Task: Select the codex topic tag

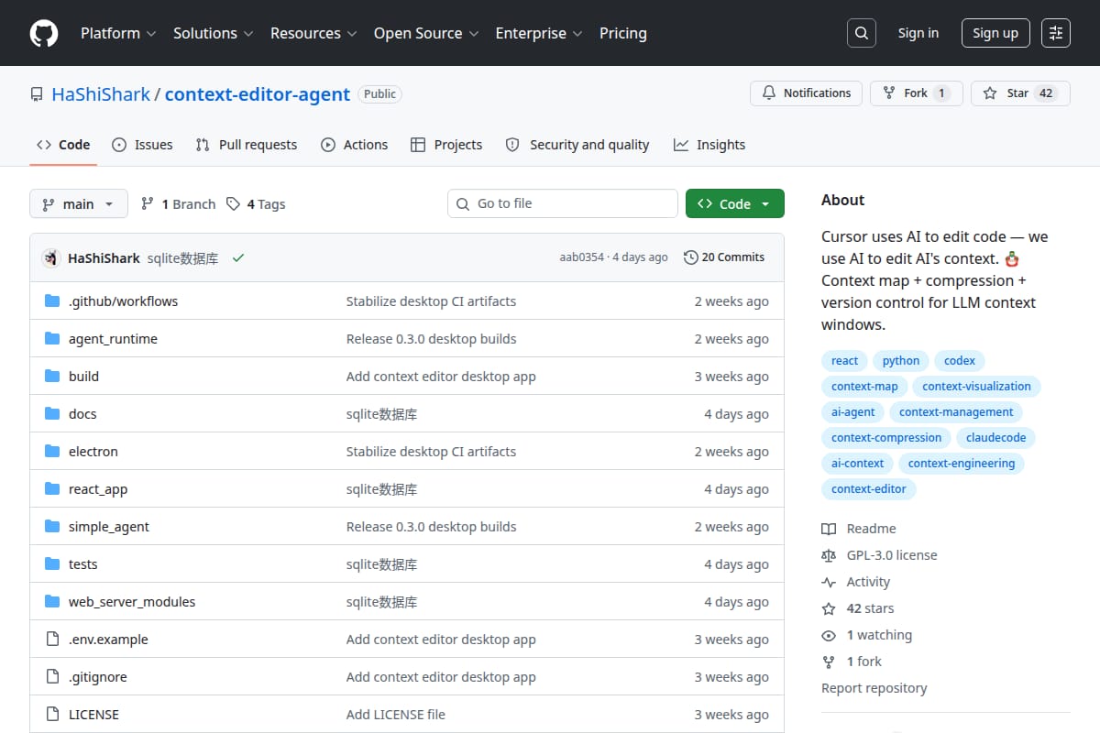Action: 960,361
